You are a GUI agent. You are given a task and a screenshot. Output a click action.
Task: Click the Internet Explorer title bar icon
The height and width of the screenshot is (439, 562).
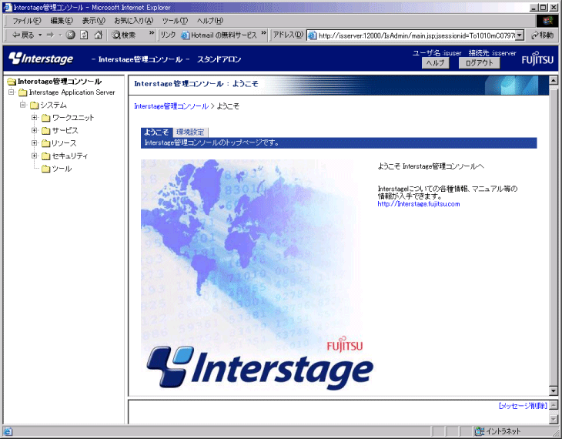7,7
